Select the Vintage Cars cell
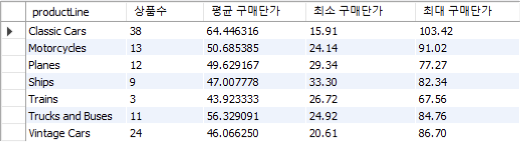Screen dimensions: 520x143 point(76,133)
